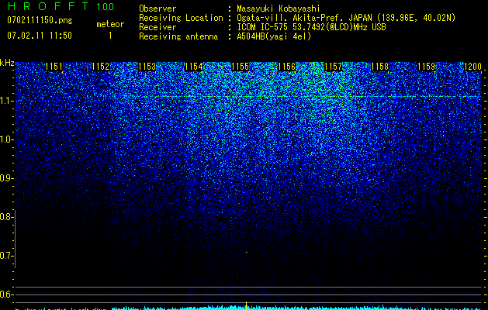Click the 1158 time marker

point(379,67)
